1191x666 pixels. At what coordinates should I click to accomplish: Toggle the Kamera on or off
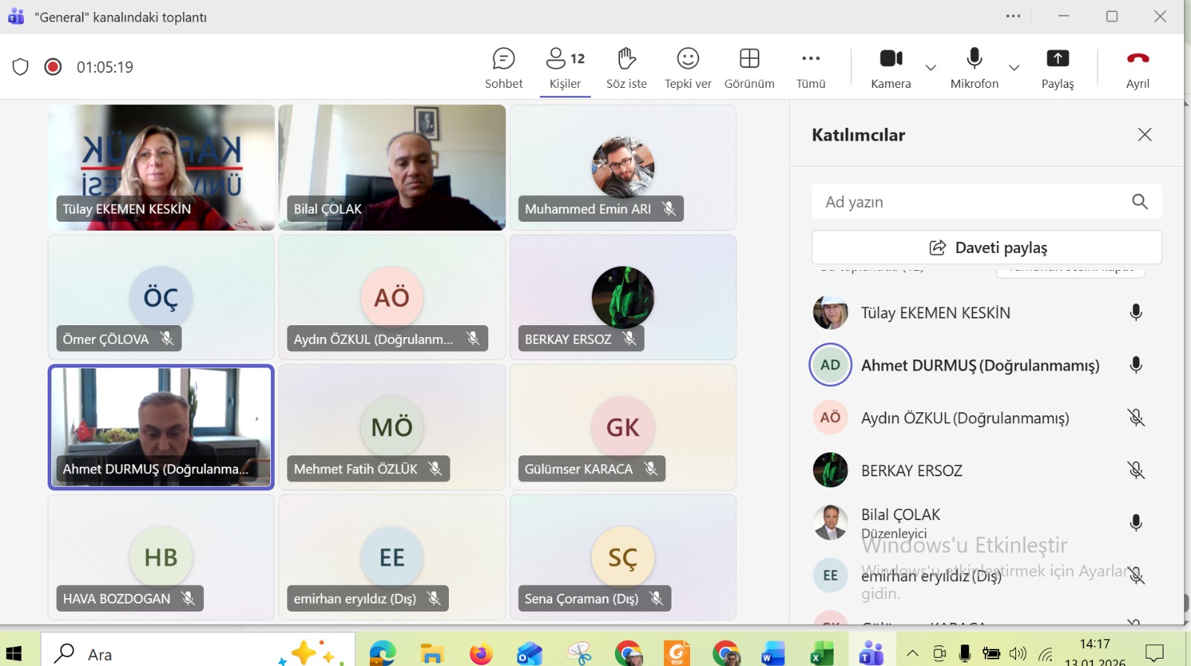890,68
